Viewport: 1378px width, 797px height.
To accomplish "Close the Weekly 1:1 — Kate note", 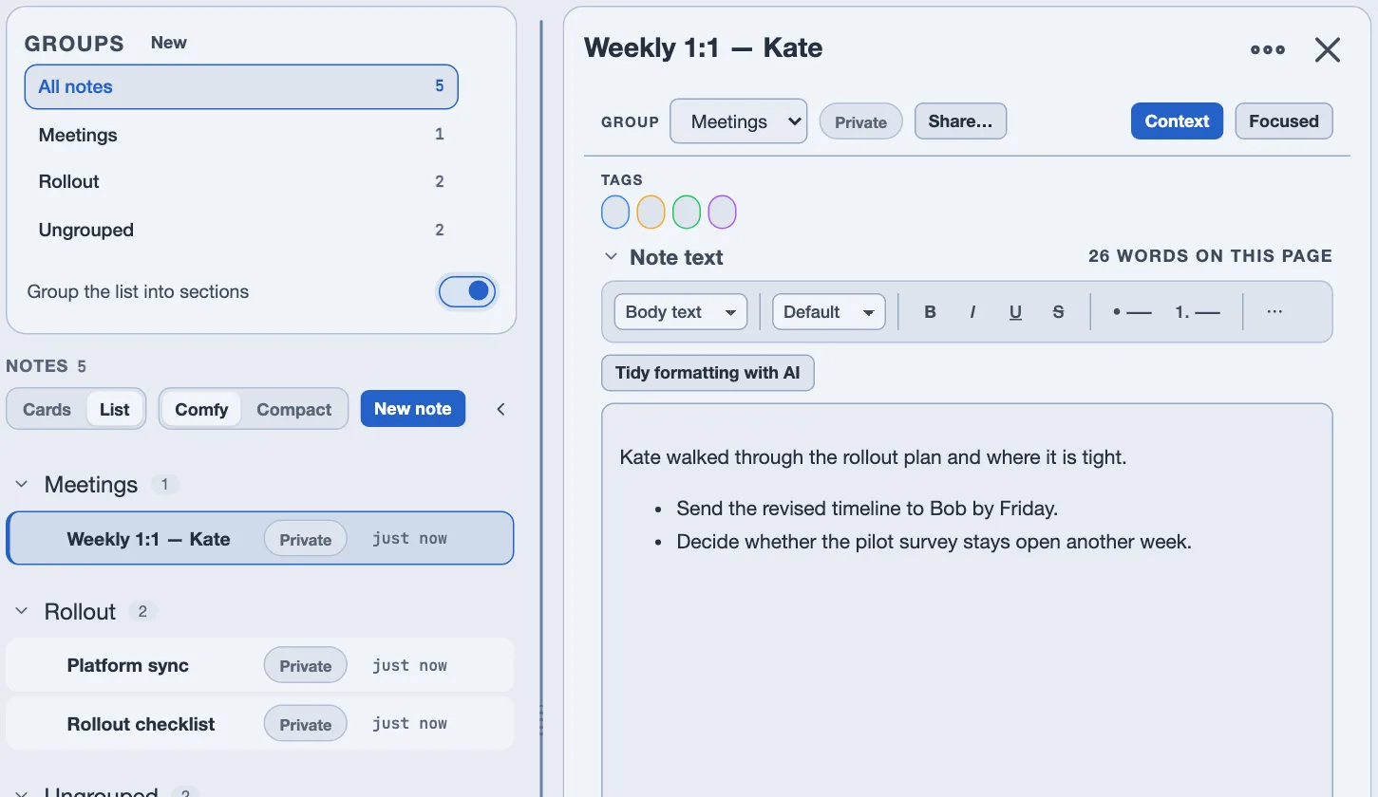I will click(1327, 49).
